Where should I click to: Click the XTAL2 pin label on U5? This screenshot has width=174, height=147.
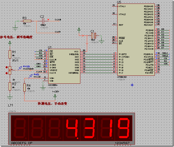(122, 14)
